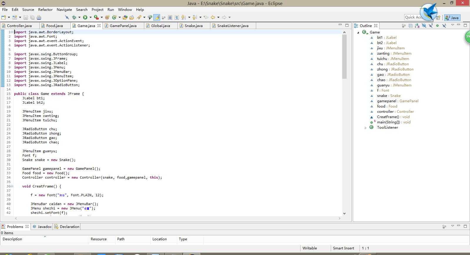Viewport: 470px width, 255px height.
Task: Click the editor vertical scrollbar thumb
Action: pyautogui.click(x=344, y=56)
